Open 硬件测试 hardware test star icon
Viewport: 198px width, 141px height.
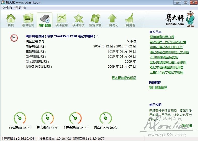click(x=78, y=20)
